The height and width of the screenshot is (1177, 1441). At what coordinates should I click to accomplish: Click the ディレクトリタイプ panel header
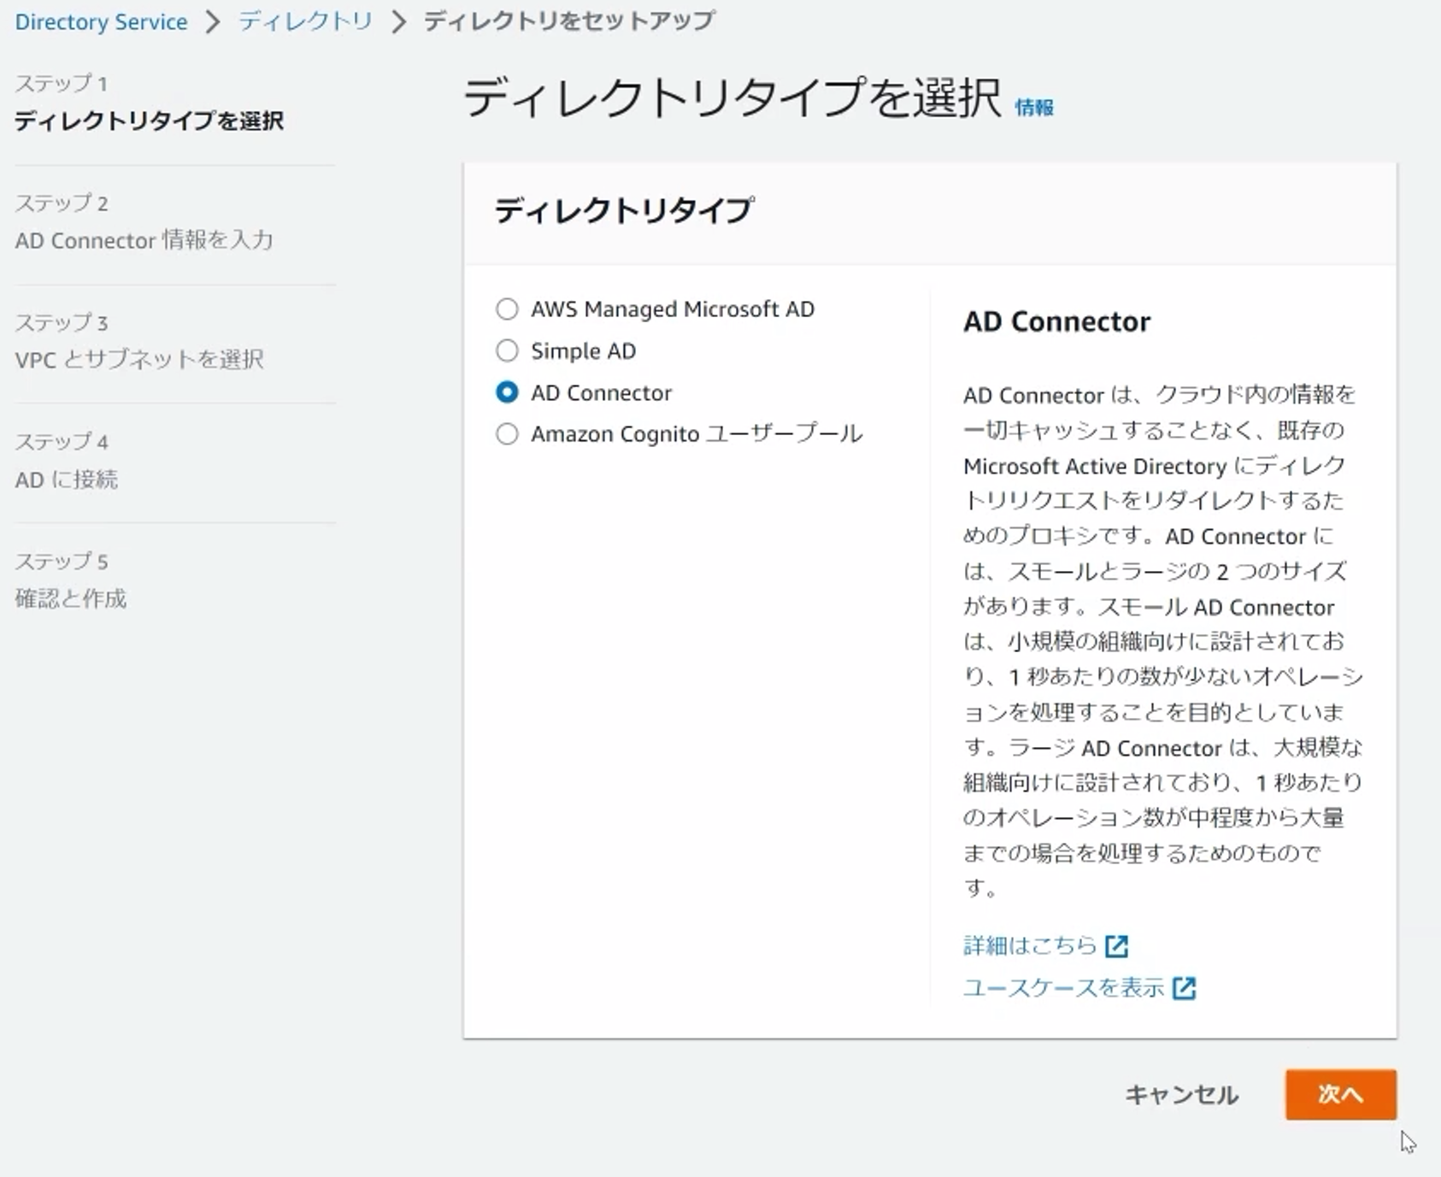coord(624,210)
